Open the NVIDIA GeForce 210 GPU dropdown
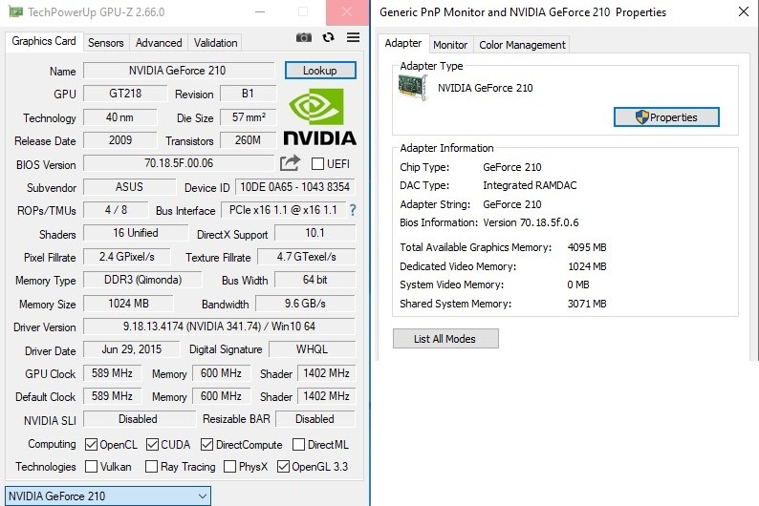The height and width of the screenshot is (506, 759). point(106,495)
